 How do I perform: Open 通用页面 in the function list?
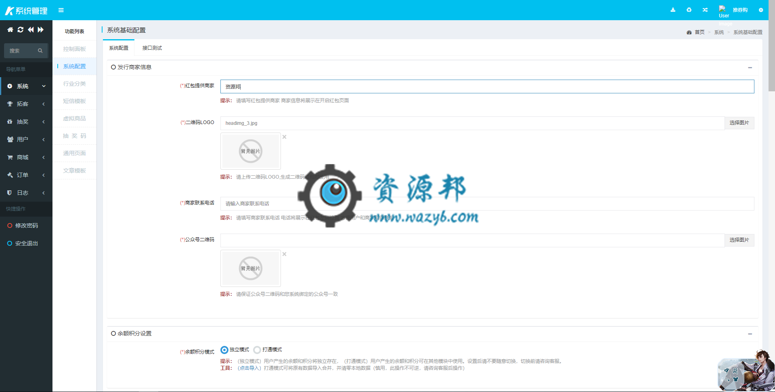74,153
